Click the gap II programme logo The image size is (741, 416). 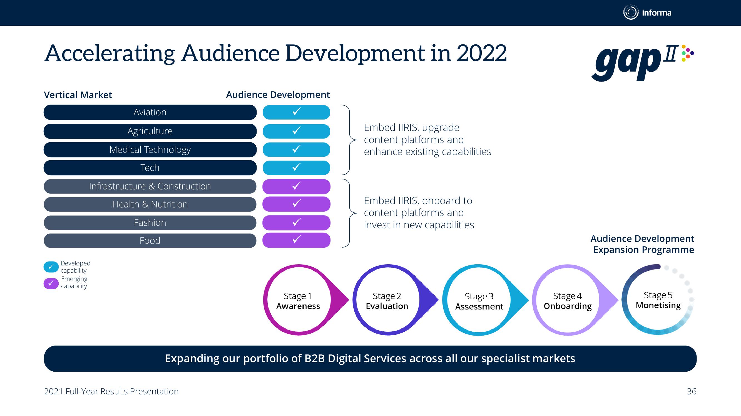(643, 63)
